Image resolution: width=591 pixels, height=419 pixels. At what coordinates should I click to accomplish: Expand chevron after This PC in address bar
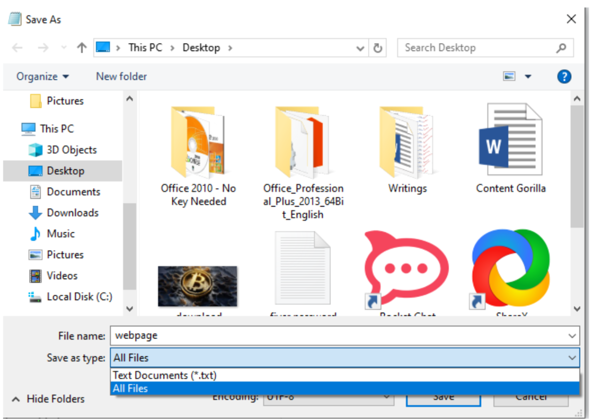coord(172,48)
